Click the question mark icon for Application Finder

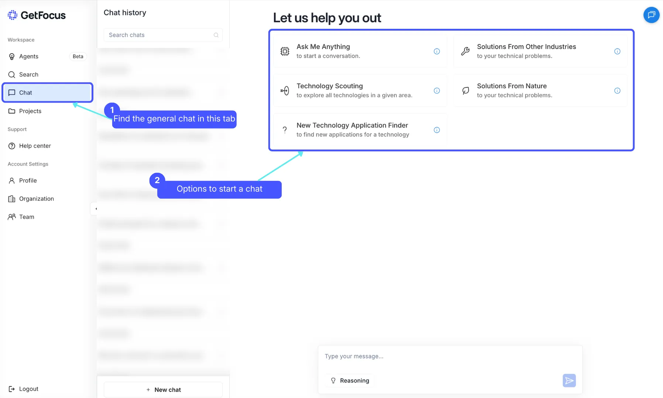point(285,130)
